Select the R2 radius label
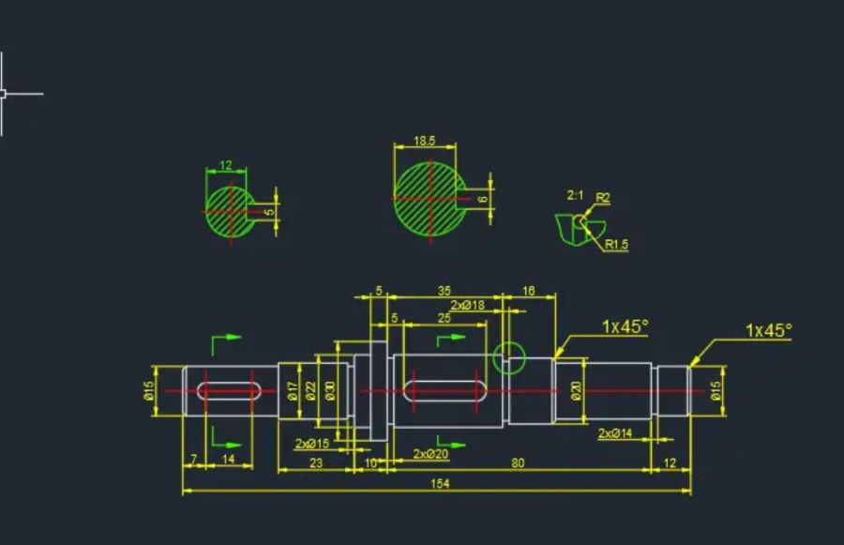The image size is (844, 545). click(x=603, y=198)
